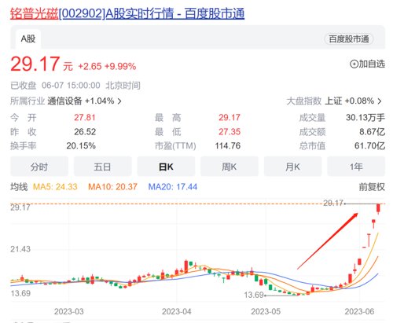Expand 通信设备 industry chevron arrow
This screenshot has width=393, height=323.
point(119,101)
